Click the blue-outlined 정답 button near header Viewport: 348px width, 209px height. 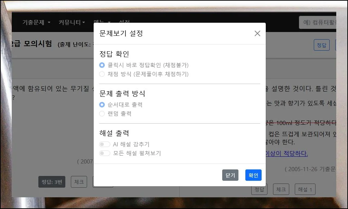[321, 45]
